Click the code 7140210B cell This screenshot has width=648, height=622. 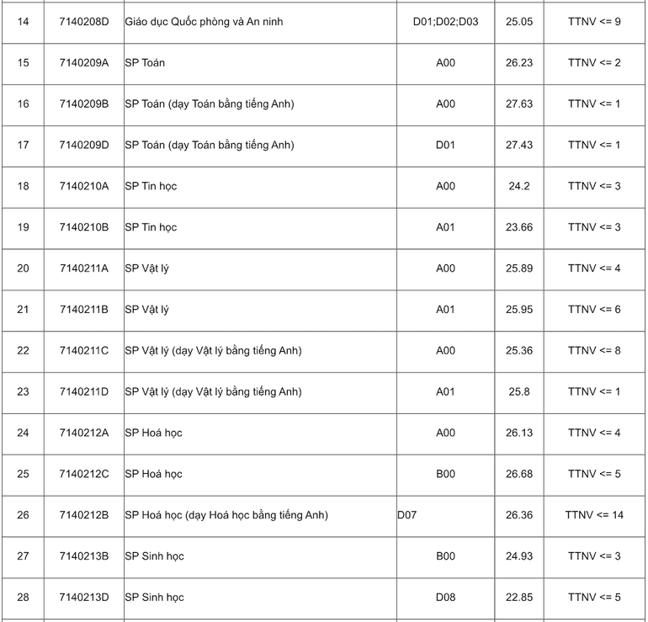coord(84,227)
